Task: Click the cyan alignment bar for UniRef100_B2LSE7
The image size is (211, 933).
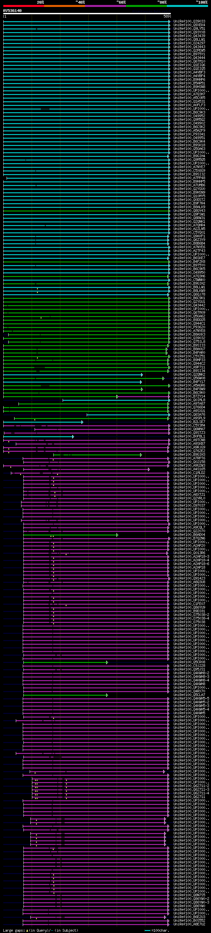Action: [43, 422]
